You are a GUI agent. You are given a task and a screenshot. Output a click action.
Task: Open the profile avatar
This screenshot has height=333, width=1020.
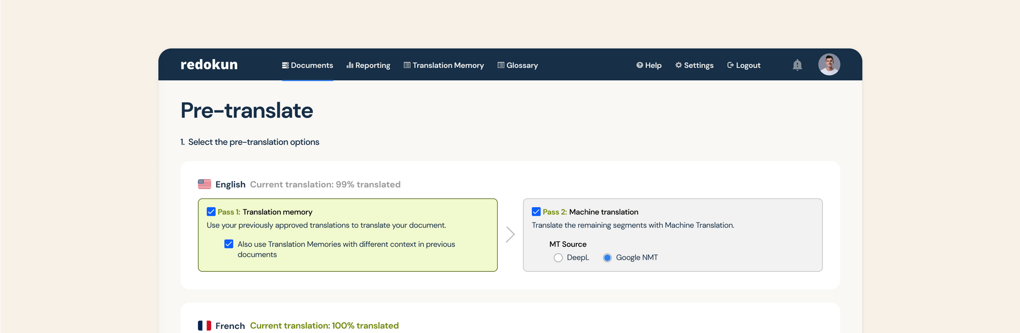(829, 64)
